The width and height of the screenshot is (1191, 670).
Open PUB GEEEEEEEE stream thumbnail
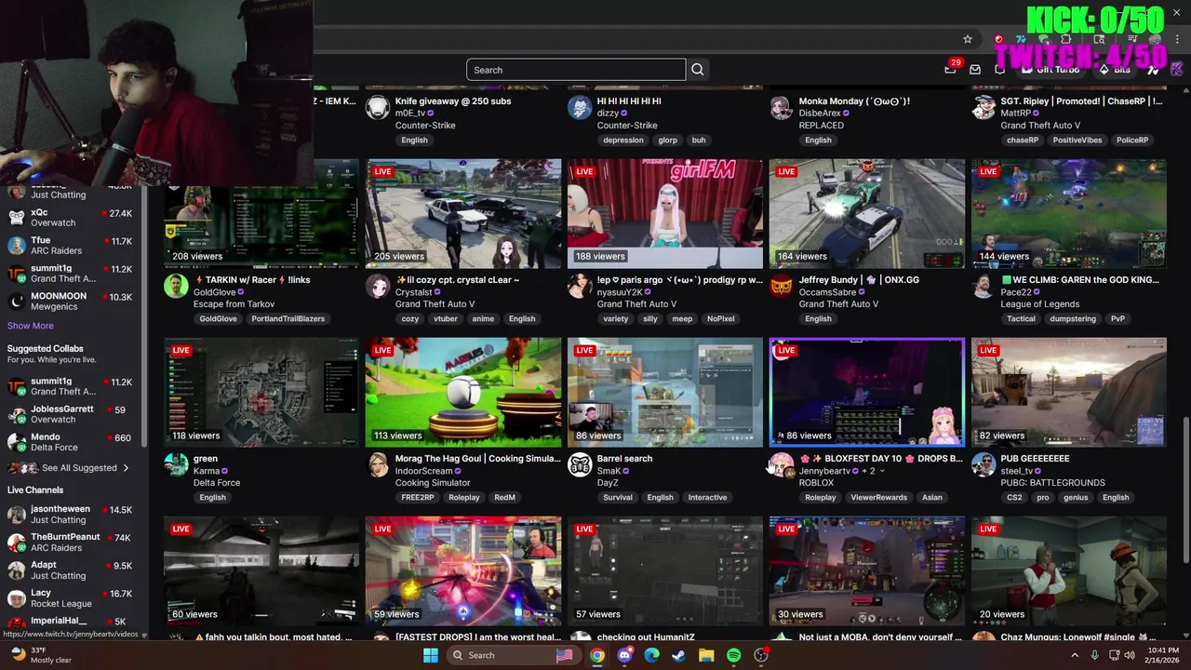[x=1069, y=392]
